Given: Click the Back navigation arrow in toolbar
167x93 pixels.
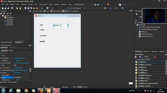Looking at the screenshot, I should tap(110, 8).
